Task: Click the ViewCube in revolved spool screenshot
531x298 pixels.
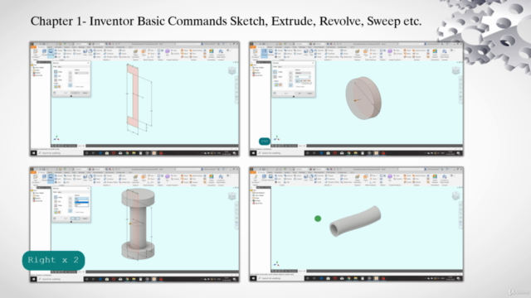Action: click(232, 196)
